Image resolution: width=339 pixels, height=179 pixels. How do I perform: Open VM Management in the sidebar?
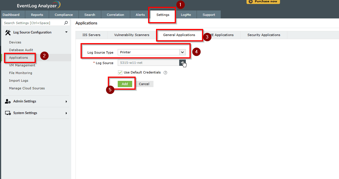(22, 65)
